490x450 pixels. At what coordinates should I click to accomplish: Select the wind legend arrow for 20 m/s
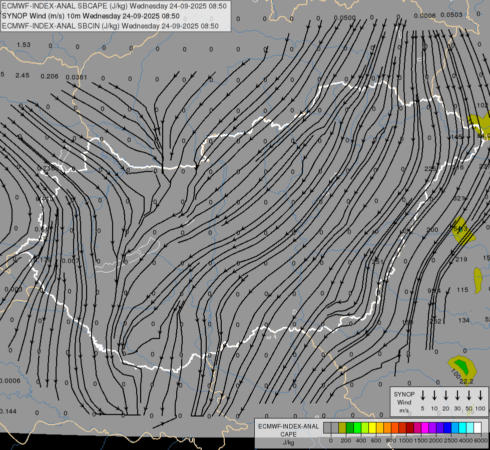coord(445,395)
